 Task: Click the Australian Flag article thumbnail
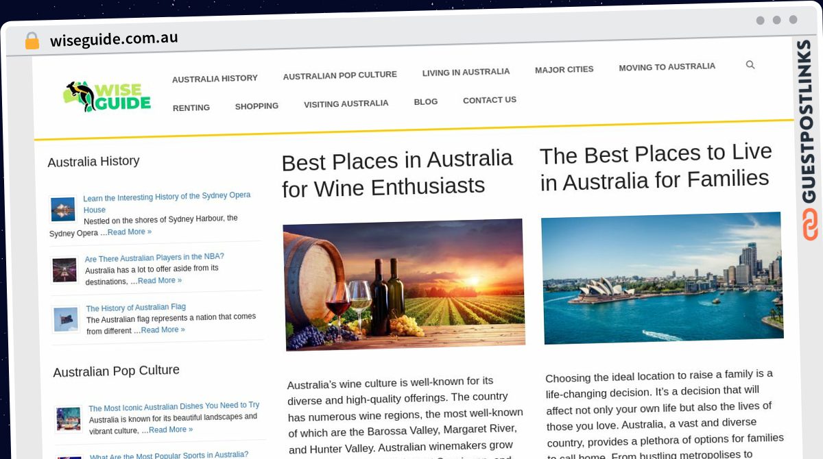[67, 319]
